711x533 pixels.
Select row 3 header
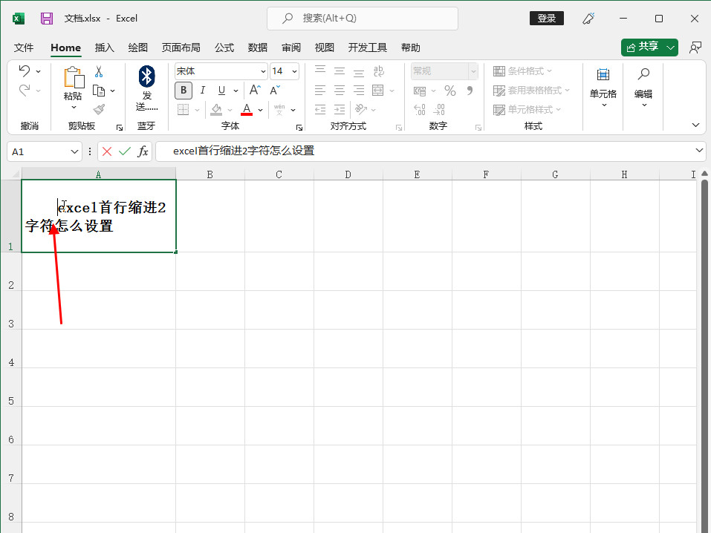click(11, 310)
